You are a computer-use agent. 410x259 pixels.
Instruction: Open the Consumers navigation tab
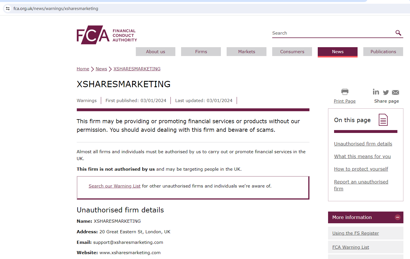(292, 52)
